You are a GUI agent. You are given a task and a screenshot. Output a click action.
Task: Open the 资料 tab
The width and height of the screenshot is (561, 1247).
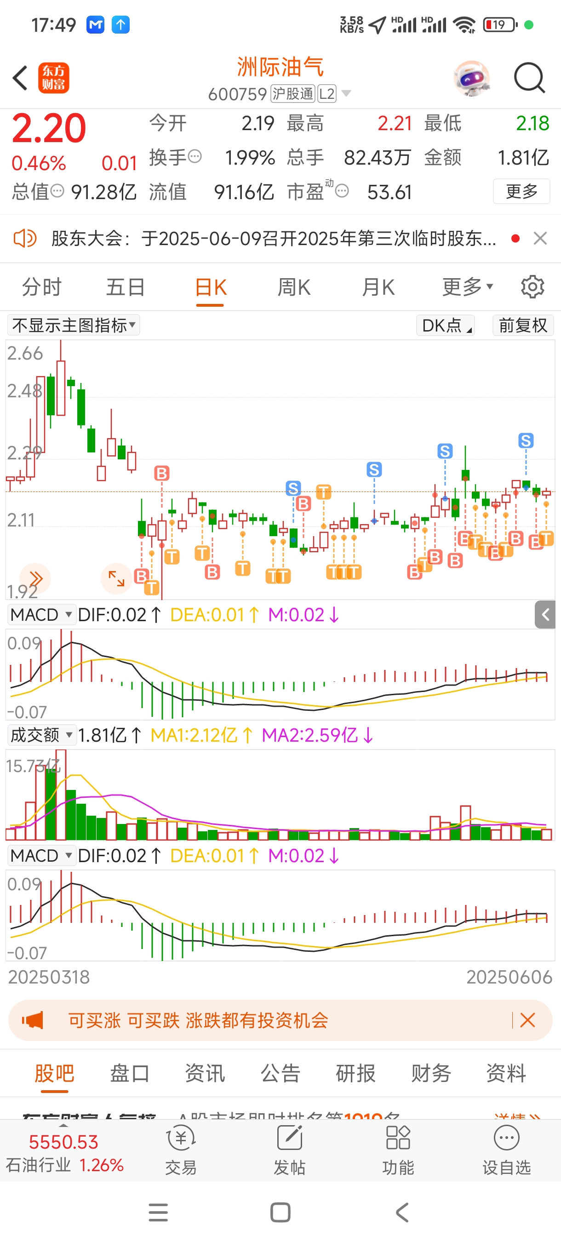506,1073
